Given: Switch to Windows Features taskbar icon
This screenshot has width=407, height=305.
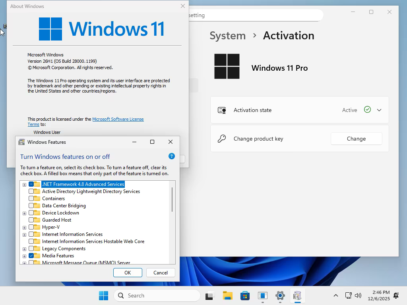Looking at the screenshot, I should (297, 295).
